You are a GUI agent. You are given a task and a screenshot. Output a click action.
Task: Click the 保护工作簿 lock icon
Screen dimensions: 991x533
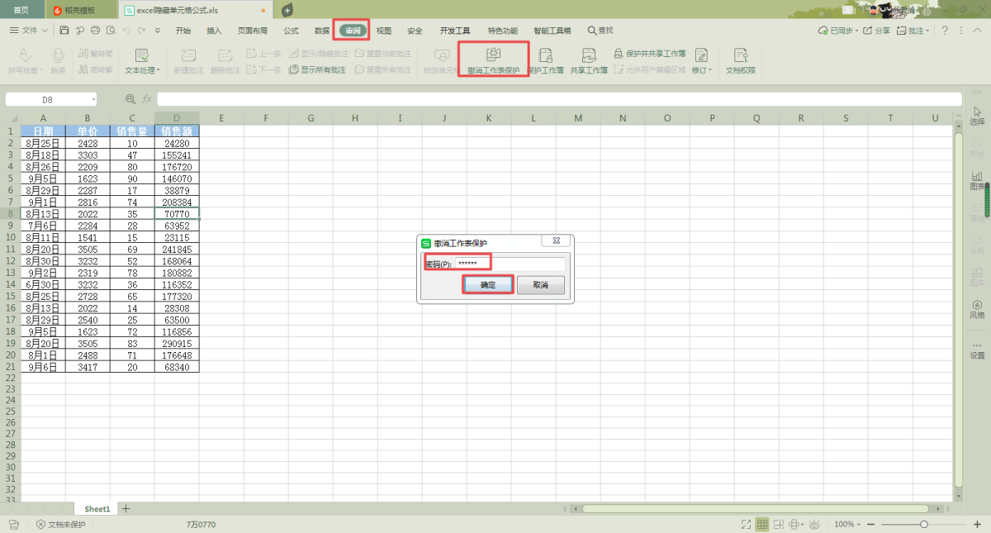(545, 55)
